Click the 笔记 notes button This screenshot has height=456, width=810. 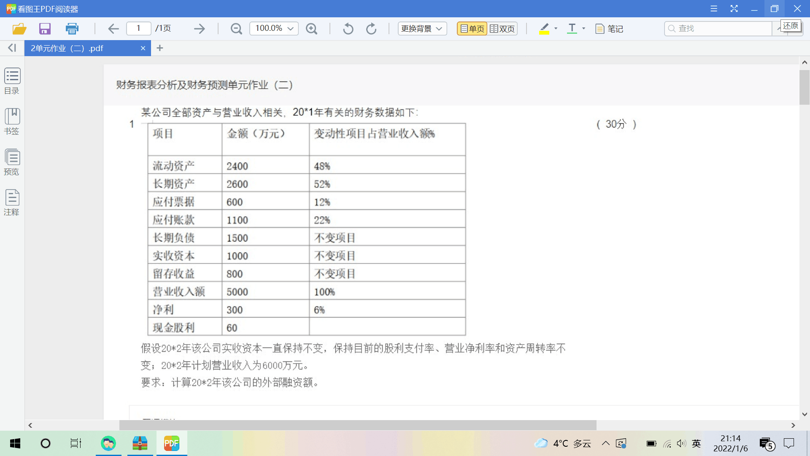coord(609,29)
